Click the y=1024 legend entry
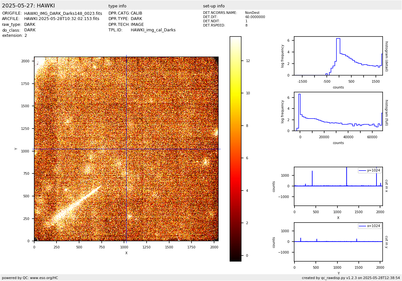This screenshot has width=402, height=281. pyautogui.click(x=370, y=171)
